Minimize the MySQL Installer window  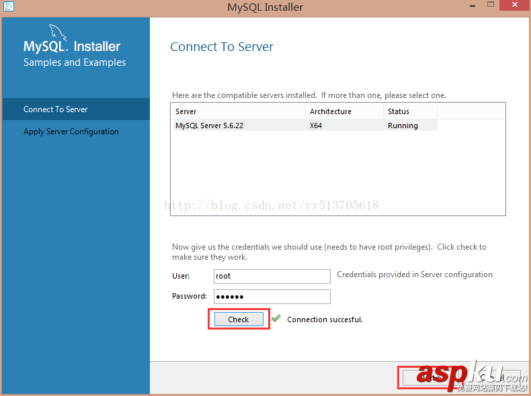point(473,6)
